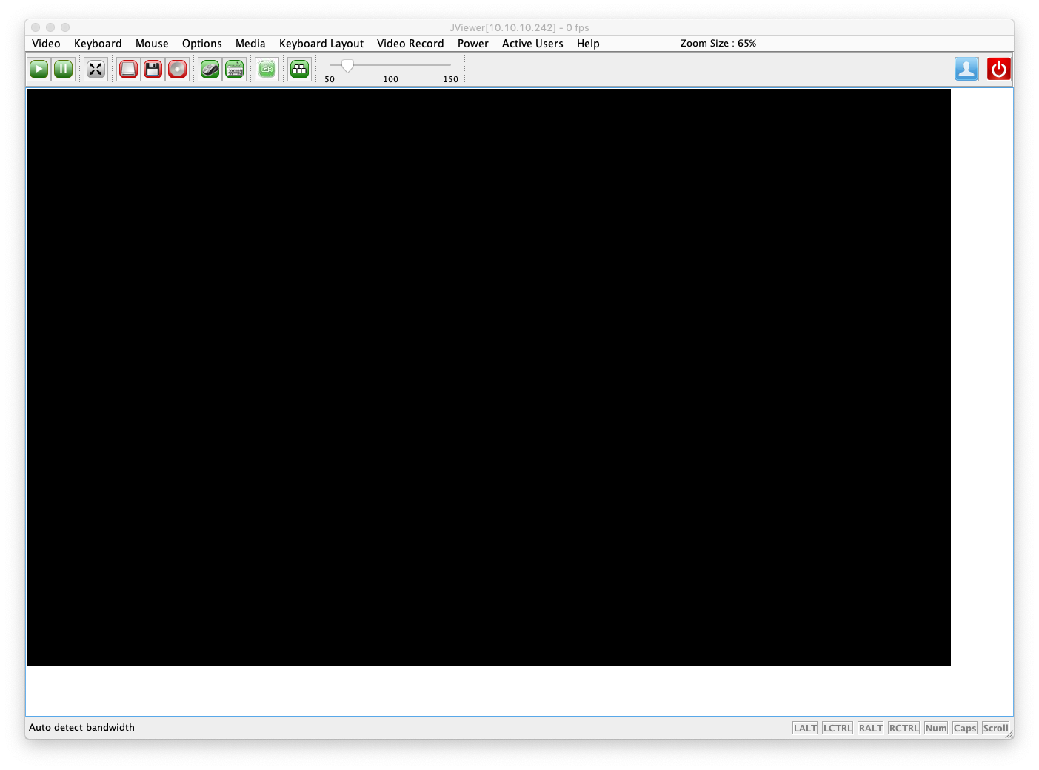Click the CD/DVD media redirection icon

point(177,69)
